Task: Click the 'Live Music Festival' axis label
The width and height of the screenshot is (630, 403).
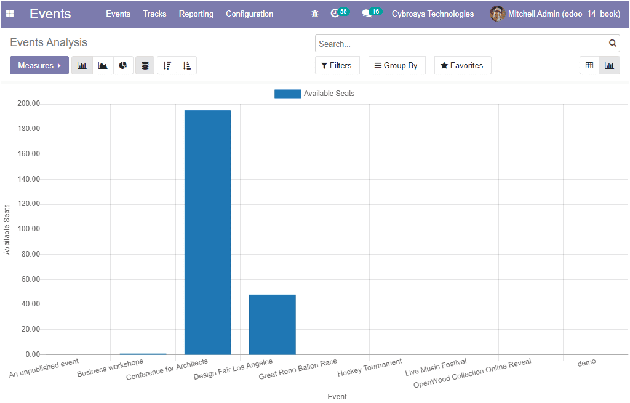Action: [436, 367]
